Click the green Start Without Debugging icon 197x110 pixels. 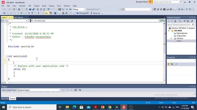[x=67, y=9]
